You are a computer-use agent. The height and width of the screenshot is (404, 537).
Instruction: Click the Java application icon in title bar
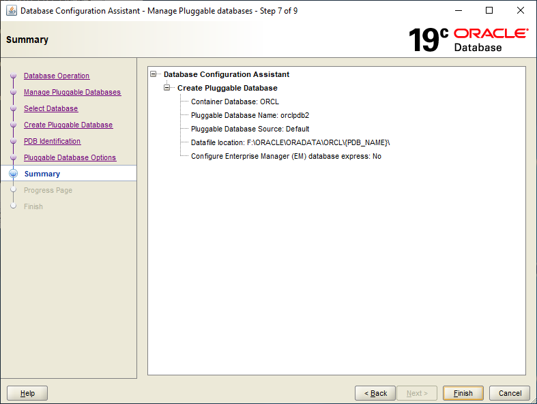click(x=12, y=11)
